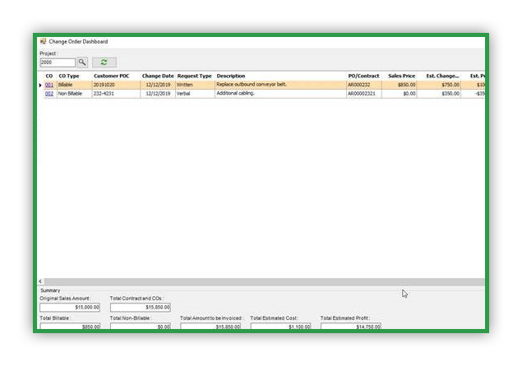
Task: Click the Total Non-Billable field
Action: pyautogui.click(x=141, y=326)
